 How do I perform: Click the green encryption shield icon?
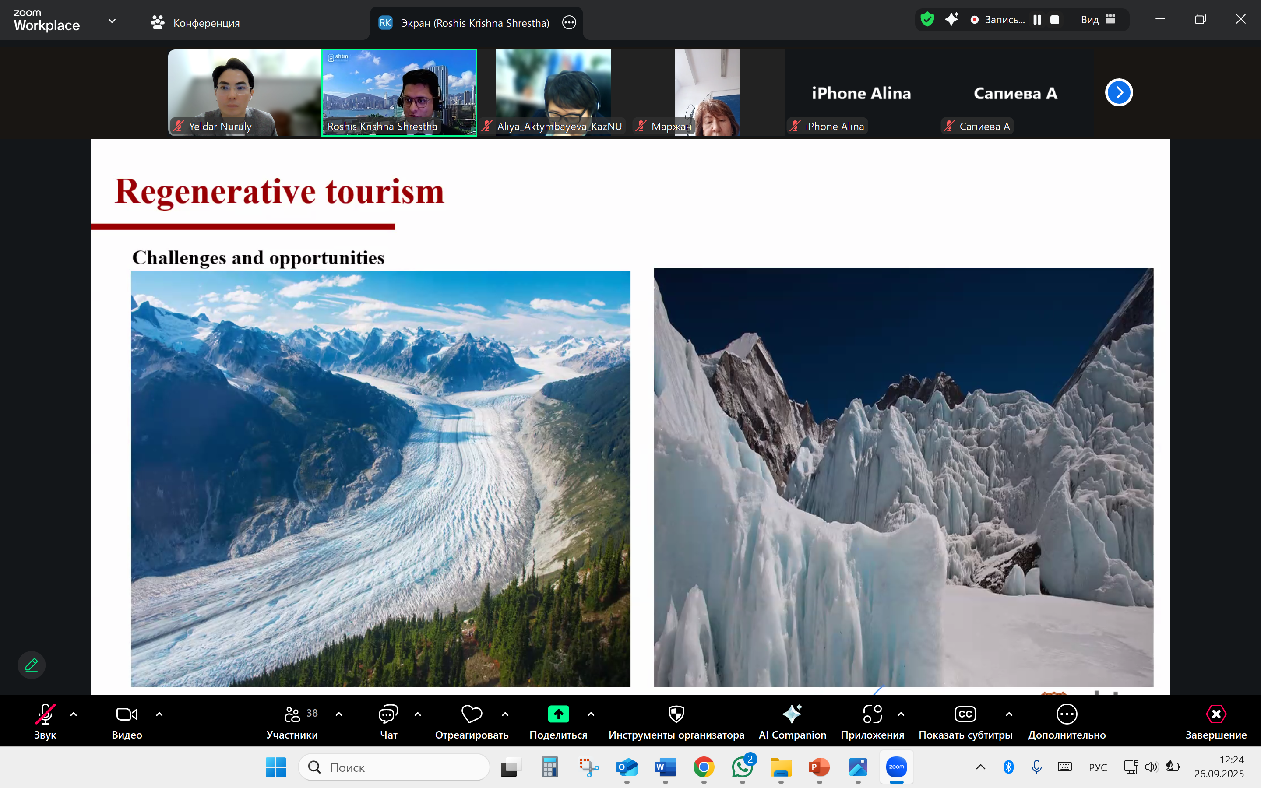(926, 20)
